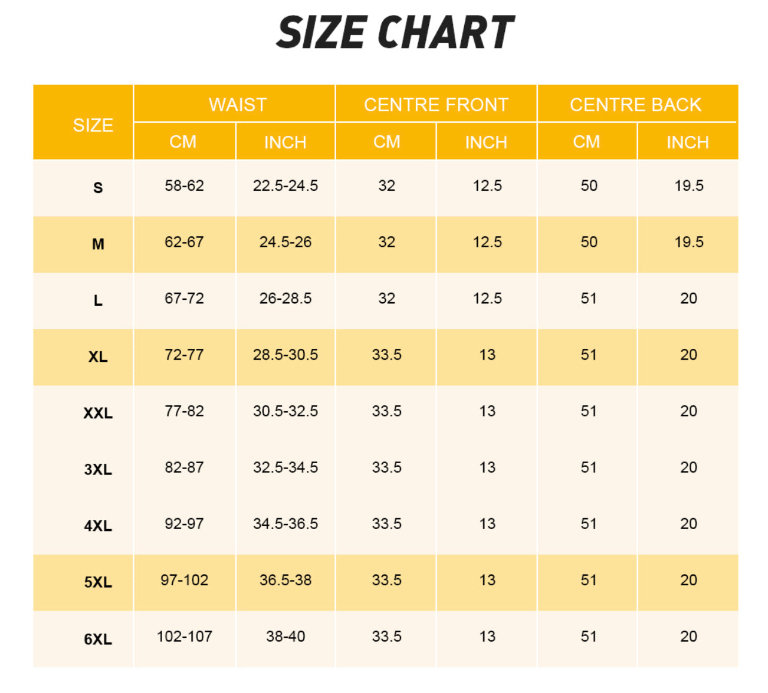The height and width of the screenshot is (693, 768).
Task: Click the SIZE CHART title
Action: pos(395,32)
